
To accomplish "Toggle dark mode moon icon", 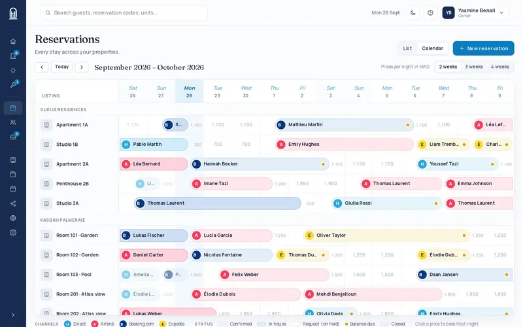I will click(x=413, y=12).
